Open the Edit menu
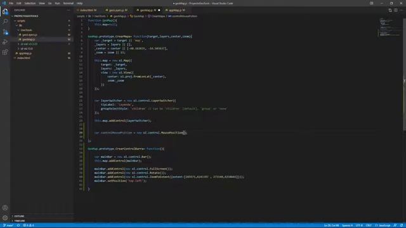 click(19, 3)
